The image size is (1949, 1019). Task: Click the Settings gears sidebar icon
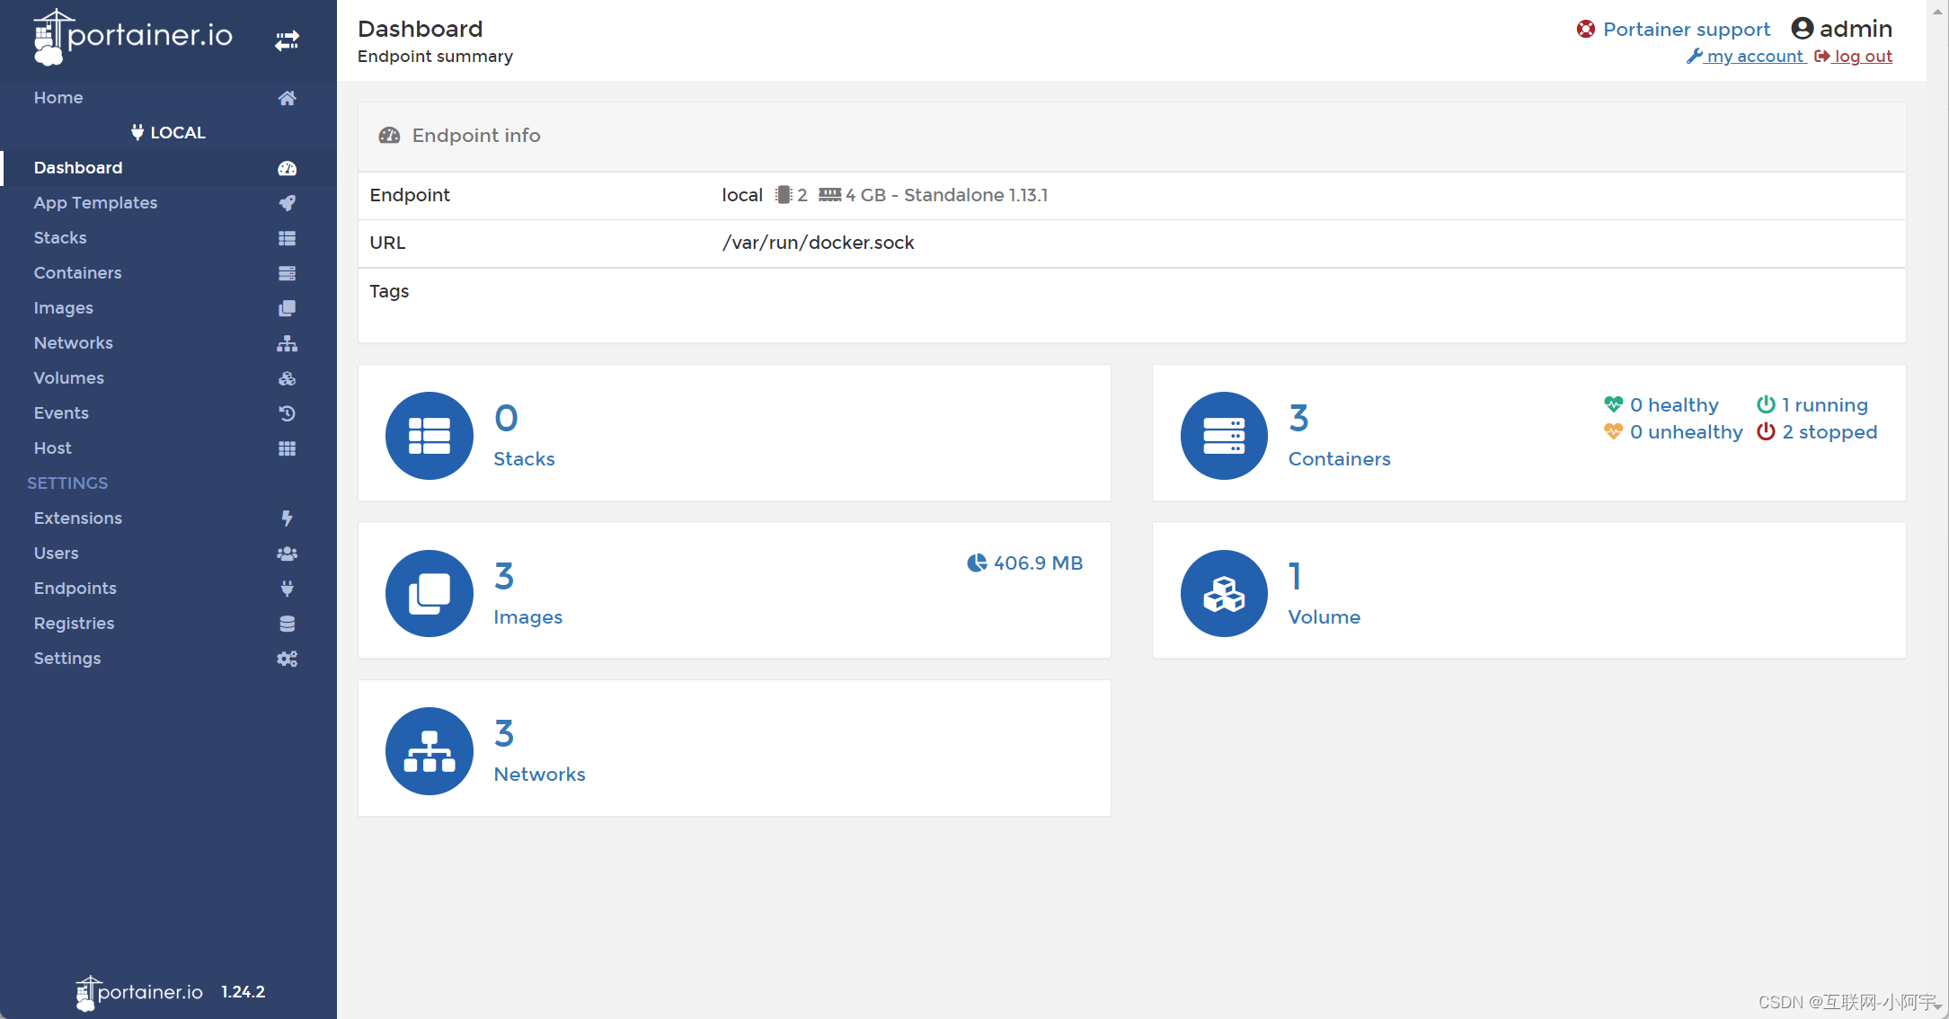287,659
